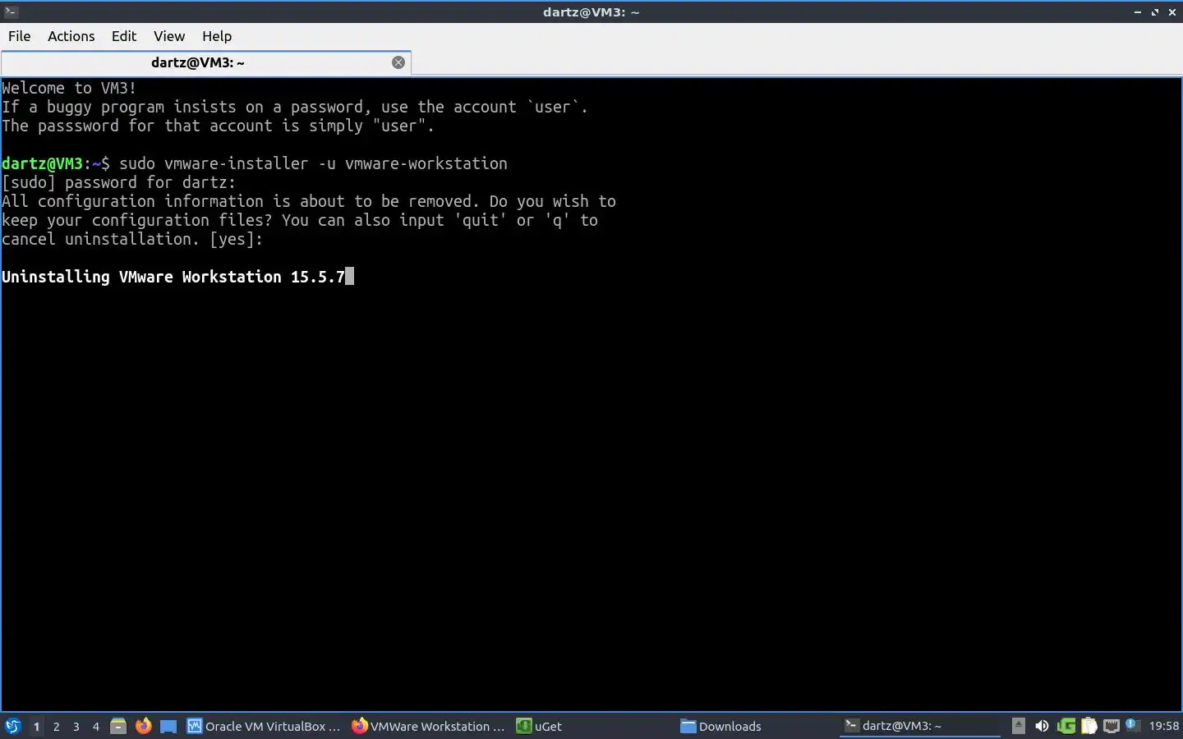Show hidden system tray icons arrow
This screenshot has height=739, width=1183.
[1018, 725]
